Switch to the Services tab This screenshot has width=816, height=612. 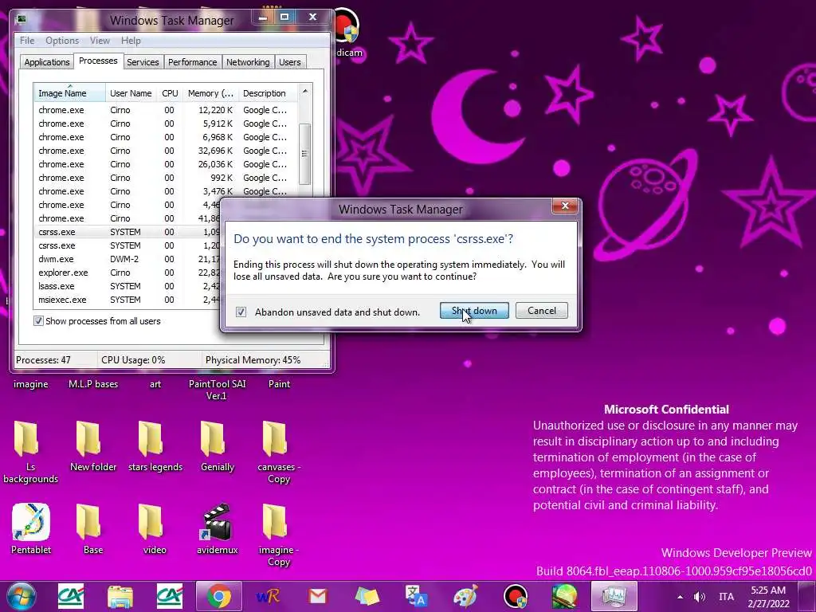coord(143,62)
